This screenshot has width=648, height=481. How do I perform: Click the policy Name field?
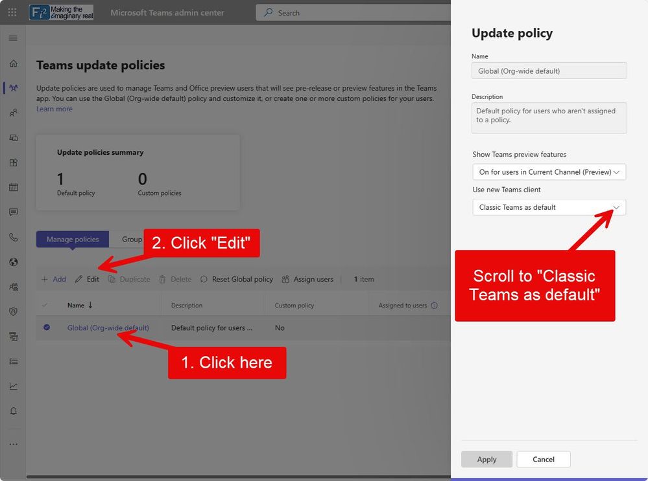point(549,71)
